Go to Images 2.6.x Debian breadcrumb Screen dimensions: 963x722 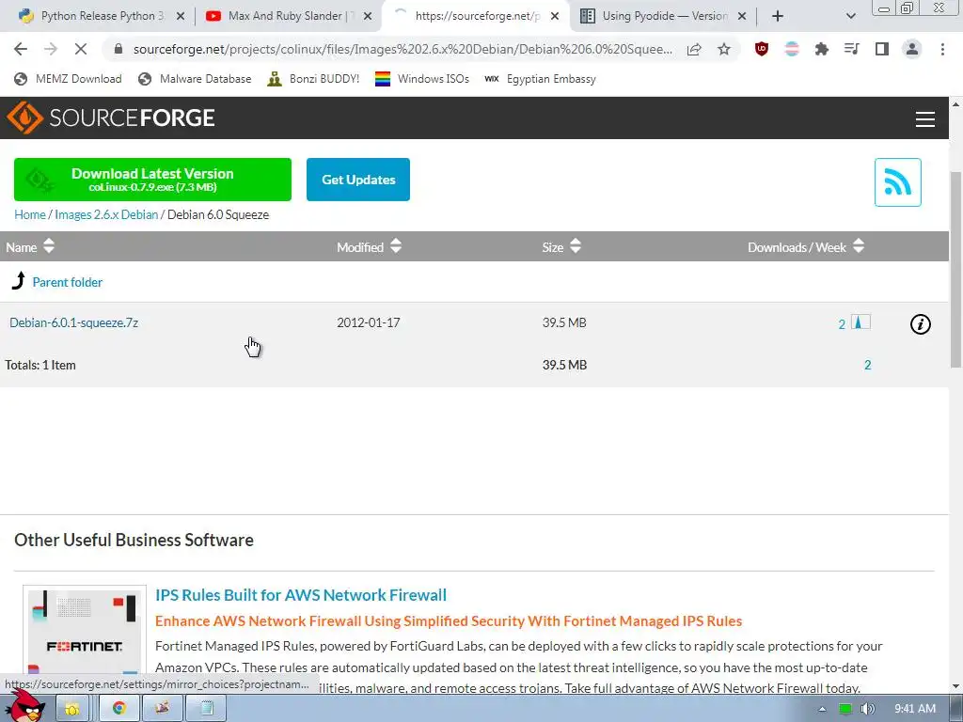(106, 214)
